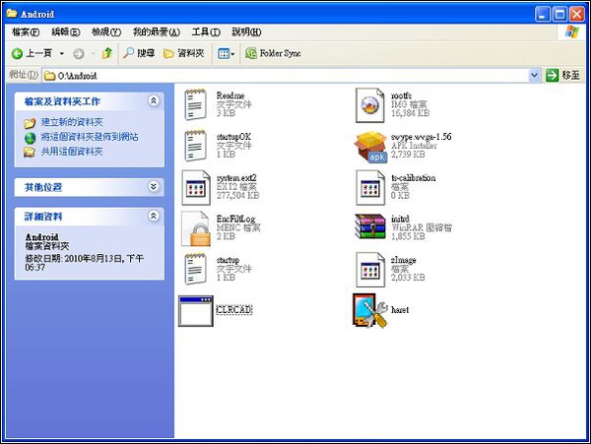Open the Views dropdown button
The width and height of the screenshot is (591, 444).
pos(226,53)
